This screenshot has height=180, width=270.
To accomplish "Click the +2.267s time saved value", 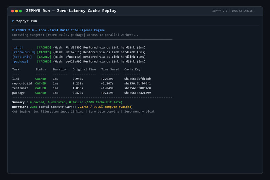I will point(107,83).
